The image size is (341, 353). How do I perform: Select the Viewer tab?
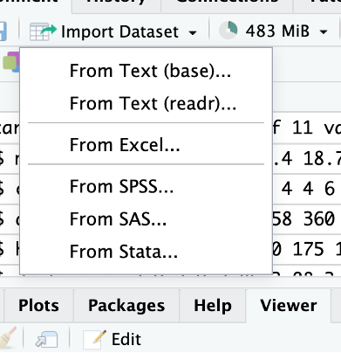point(289,306)
